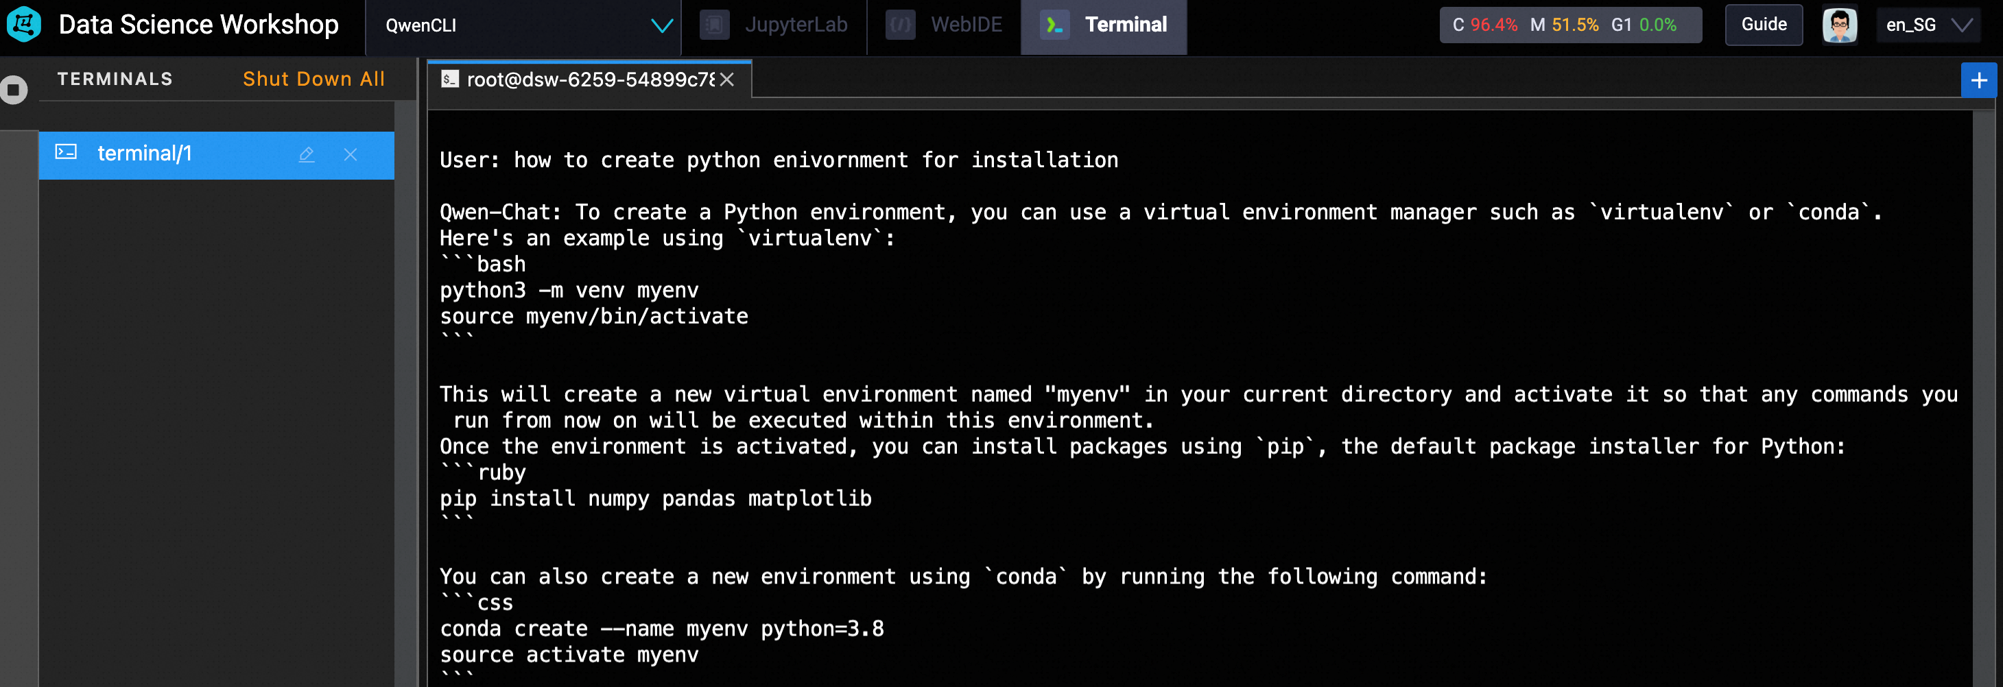Click the WebIDE code icon
2003x687 pixels.
pos(901,25)
